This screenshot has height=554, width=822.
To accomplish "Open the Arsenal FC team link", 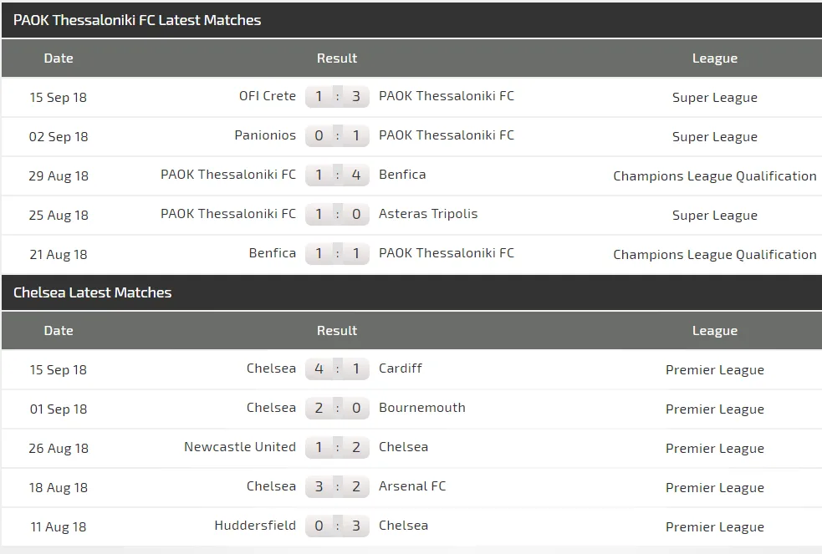I will (x=412, y=486).
